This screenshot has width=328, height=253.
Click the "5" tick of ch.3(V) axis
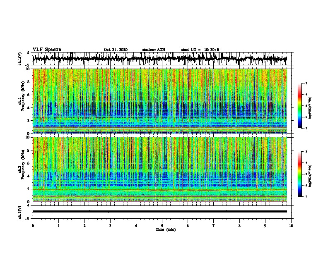[28, 206]
